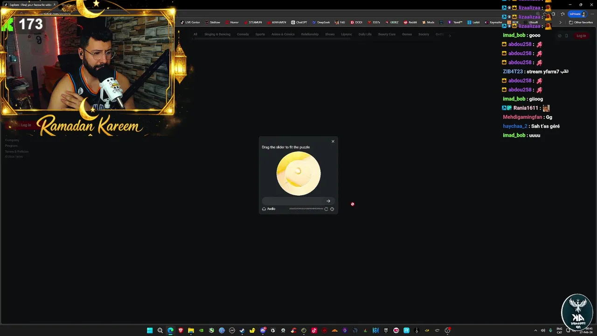The image size is (597, 336).
Task: Open the Horror bookmark
Action: pos(232,22)
